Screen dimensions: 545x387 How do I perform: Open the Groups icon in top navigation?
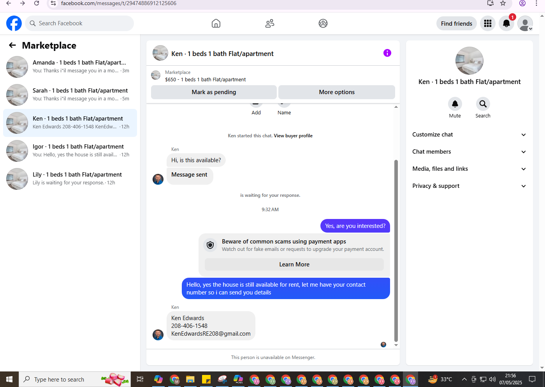click(x=323, y=23)
